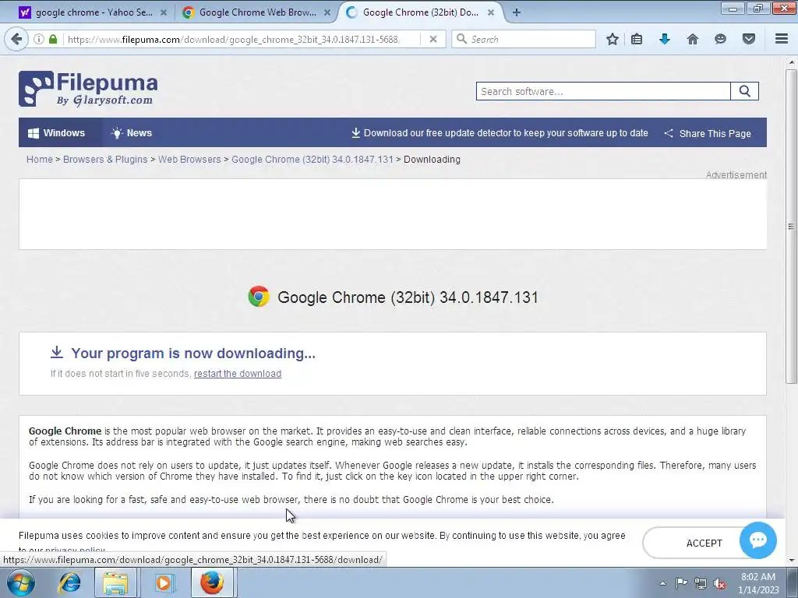The image size is (798, 598).
Task: Click the scrollbar down arrow
Action: pos(791,561)
